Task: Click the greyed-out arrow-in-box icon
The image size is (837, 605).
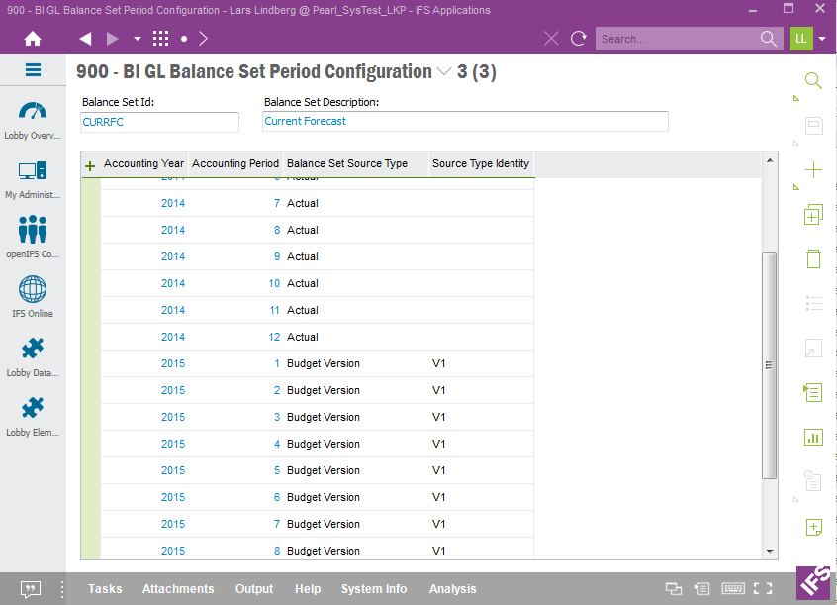Action: [813, 349]
